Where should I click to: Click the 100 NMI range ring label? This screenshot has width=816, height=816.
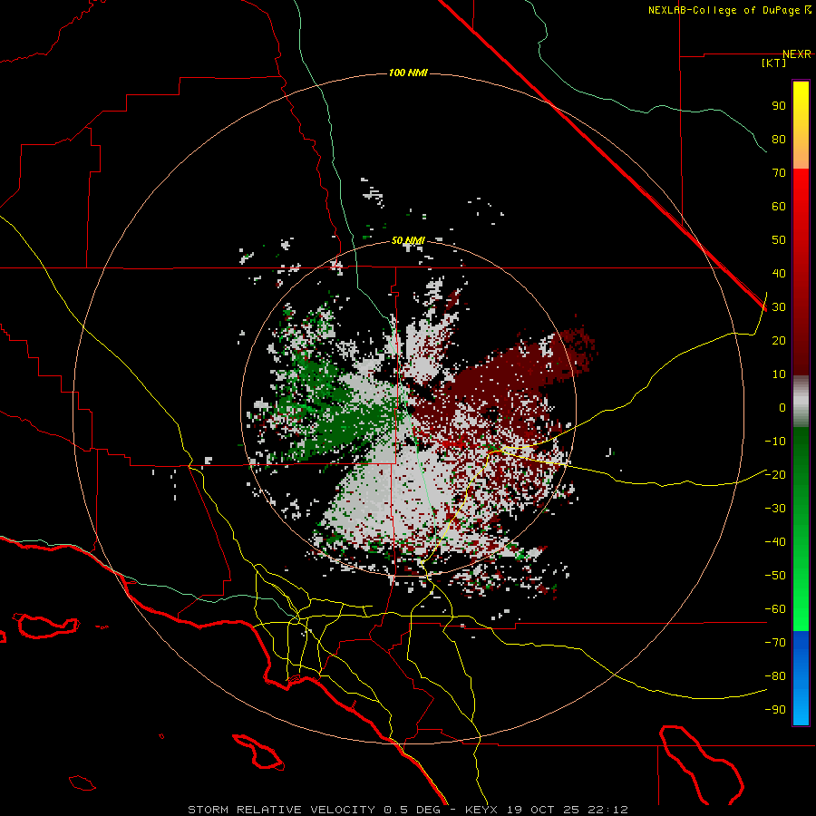coord(408,73)
